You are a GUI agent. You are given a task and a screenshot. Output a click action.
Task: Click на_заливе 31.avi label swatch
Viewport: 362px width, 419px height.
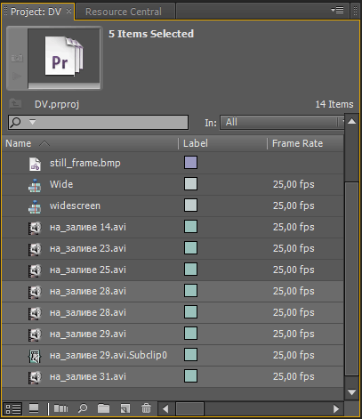pyautogui.click(x=190, y=376)
